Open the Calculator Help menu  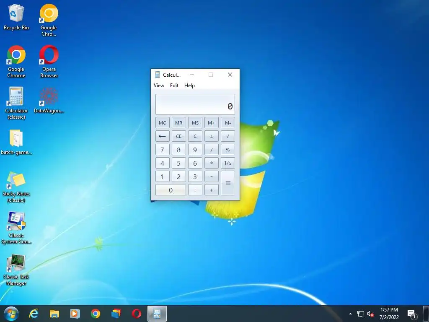189,86
